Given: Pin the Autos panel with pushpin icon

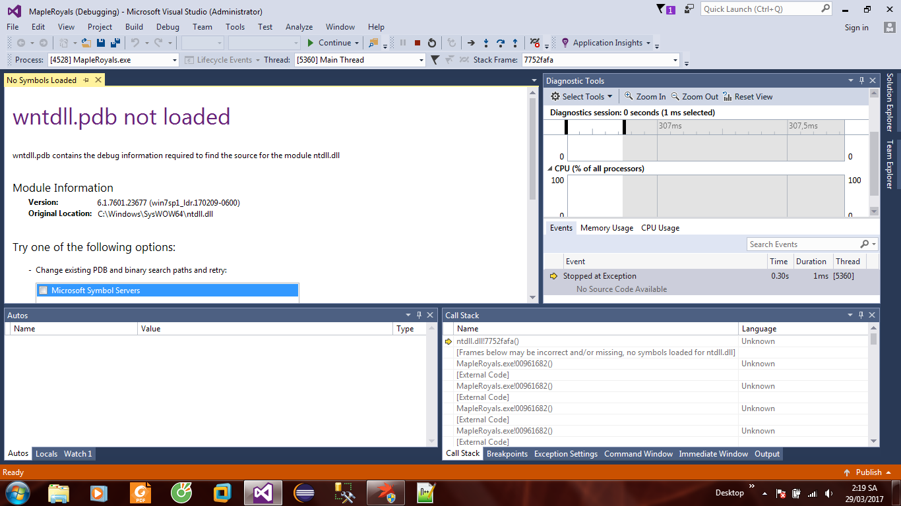Looking at the screenshot, I should (419, 316).
